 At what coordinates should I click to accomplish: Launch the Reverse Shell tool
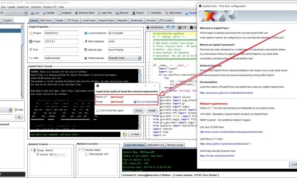(x=84, y=13)
